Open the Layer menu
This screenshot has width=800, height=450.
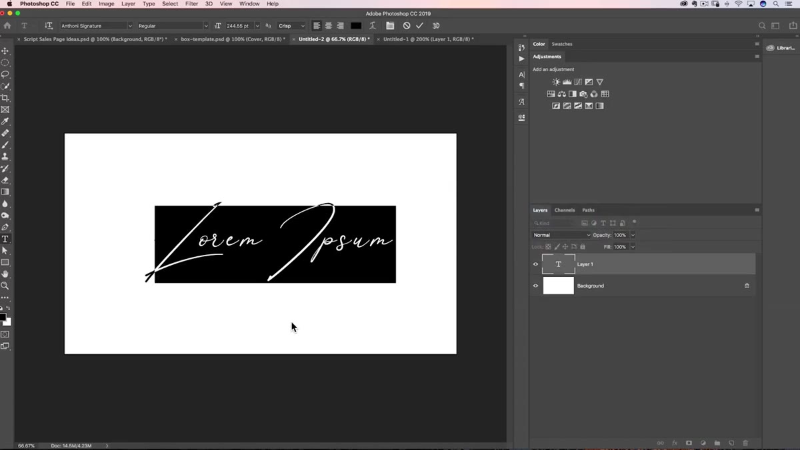click(x=128, y=4)
